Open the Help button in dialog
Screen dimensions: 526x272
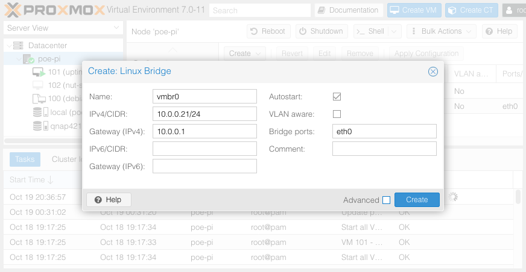tap(109, 200)
